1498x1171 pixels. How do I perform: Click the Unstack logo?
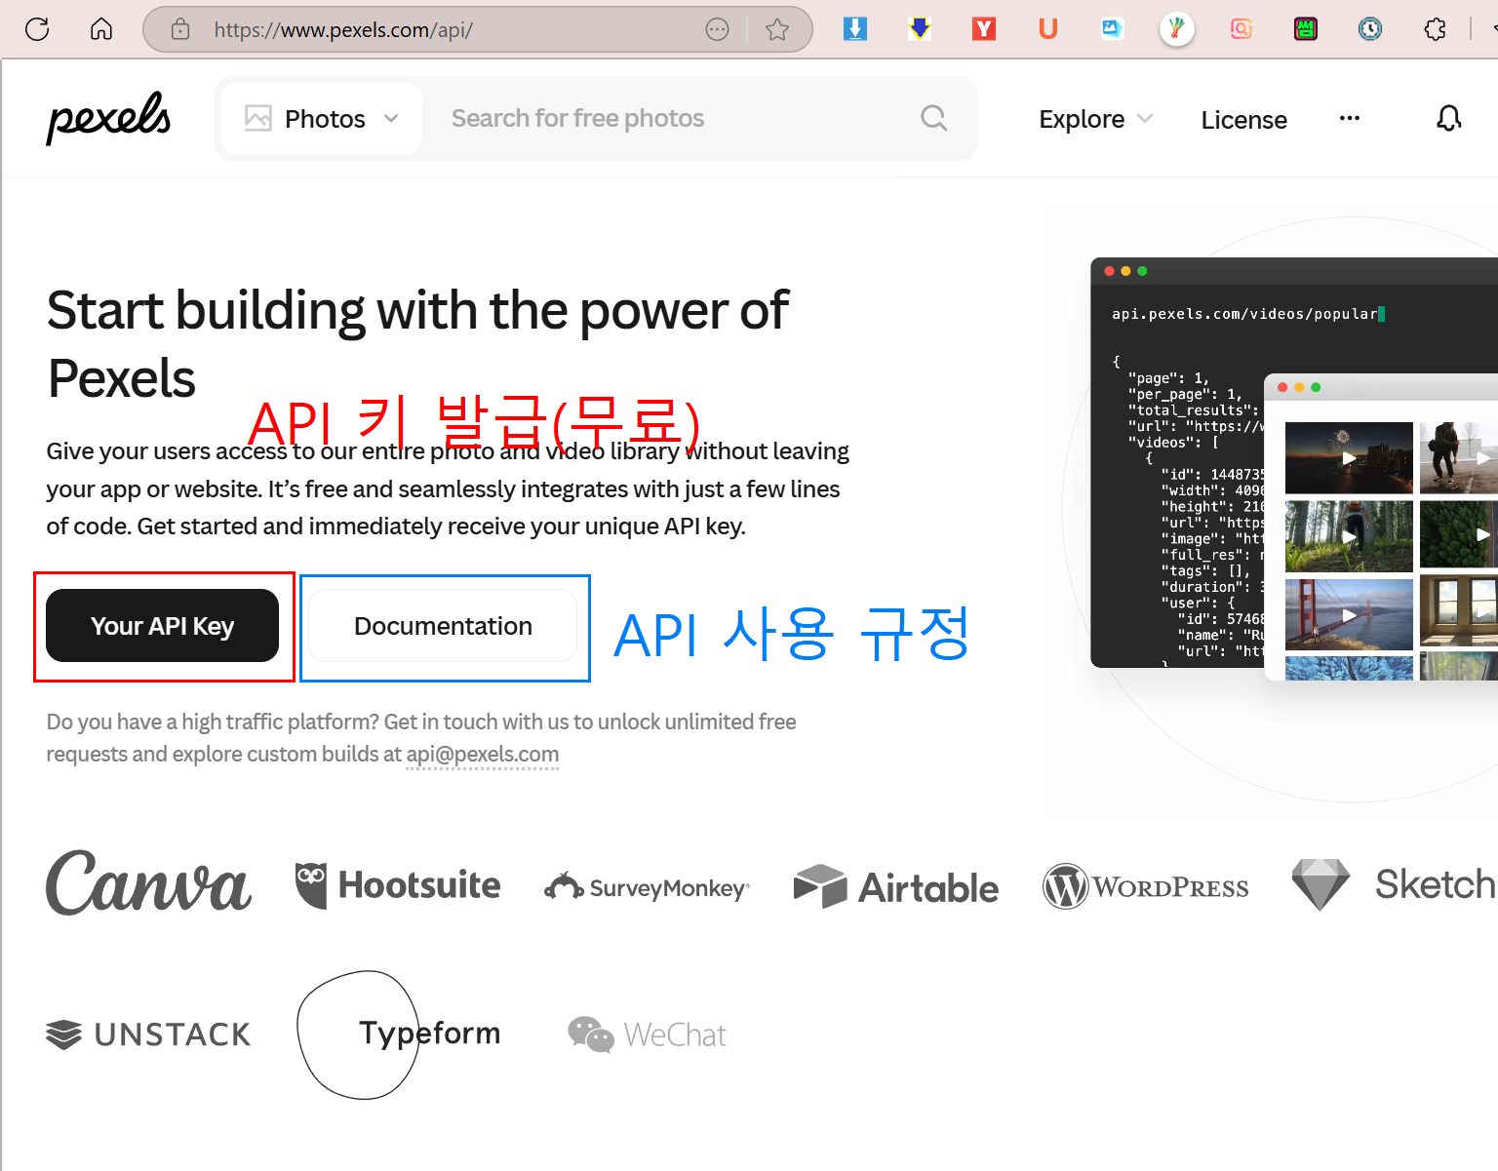click(x=148, y=1034)
